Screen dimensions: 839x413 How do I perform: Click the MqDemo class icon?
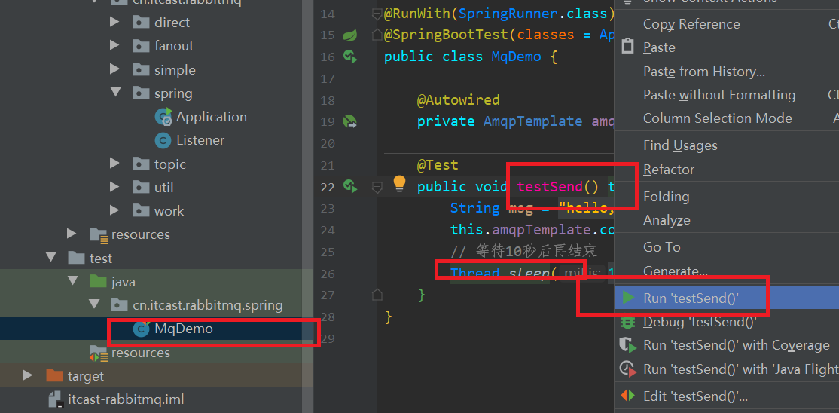click(142, 329)
